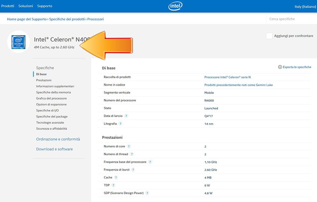The width and height of the screenshot is (317, 202).
Task: Go to Home page del Supporto breadcrumb
Action: [x=27, y=19]
